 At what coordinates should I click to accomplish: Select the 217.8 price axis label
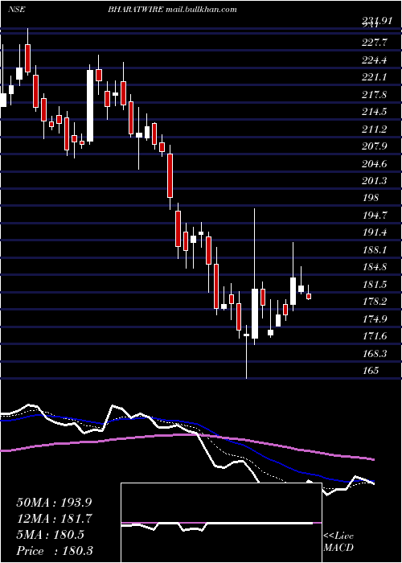(x=375, y=95)
